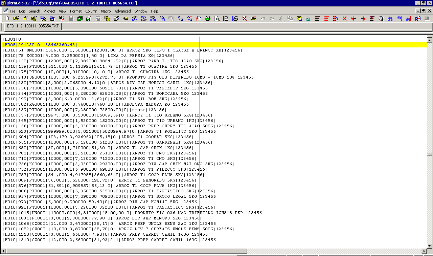Viewport: 433px width, 256px height.
Task: Click the Find Previous binoculars up-arrow icon
Action: [409, 18]
